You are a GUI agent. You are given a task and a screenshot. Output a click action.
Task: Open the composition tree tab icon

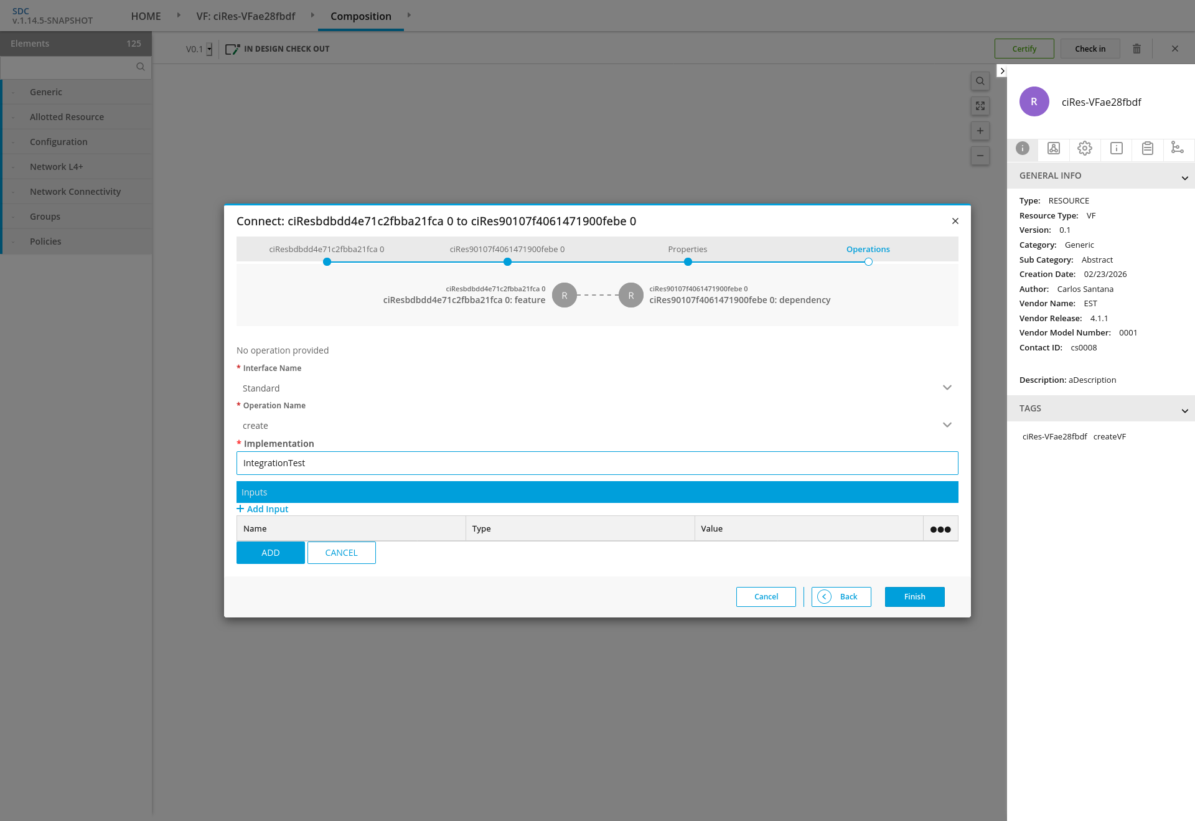coord(1177,148)
